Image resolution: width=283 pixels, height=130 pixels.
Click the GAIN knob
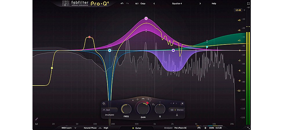tap(143, 108)
